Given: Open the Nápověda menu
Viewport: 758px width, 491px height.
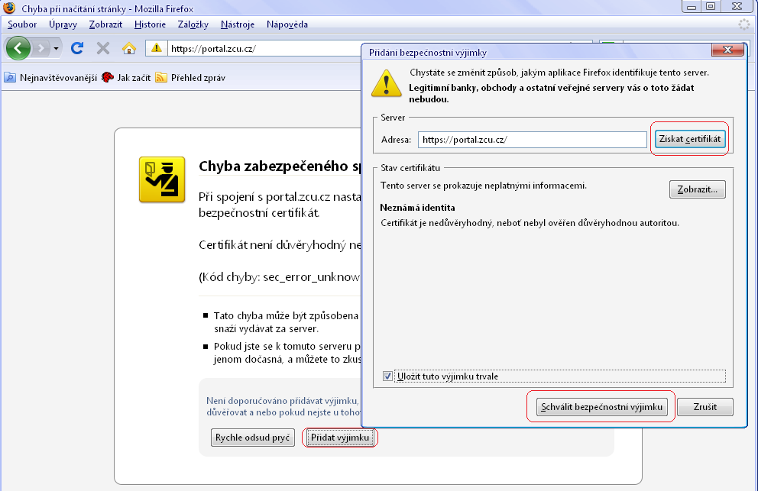Looking at the screenshot, I should 287,24.
